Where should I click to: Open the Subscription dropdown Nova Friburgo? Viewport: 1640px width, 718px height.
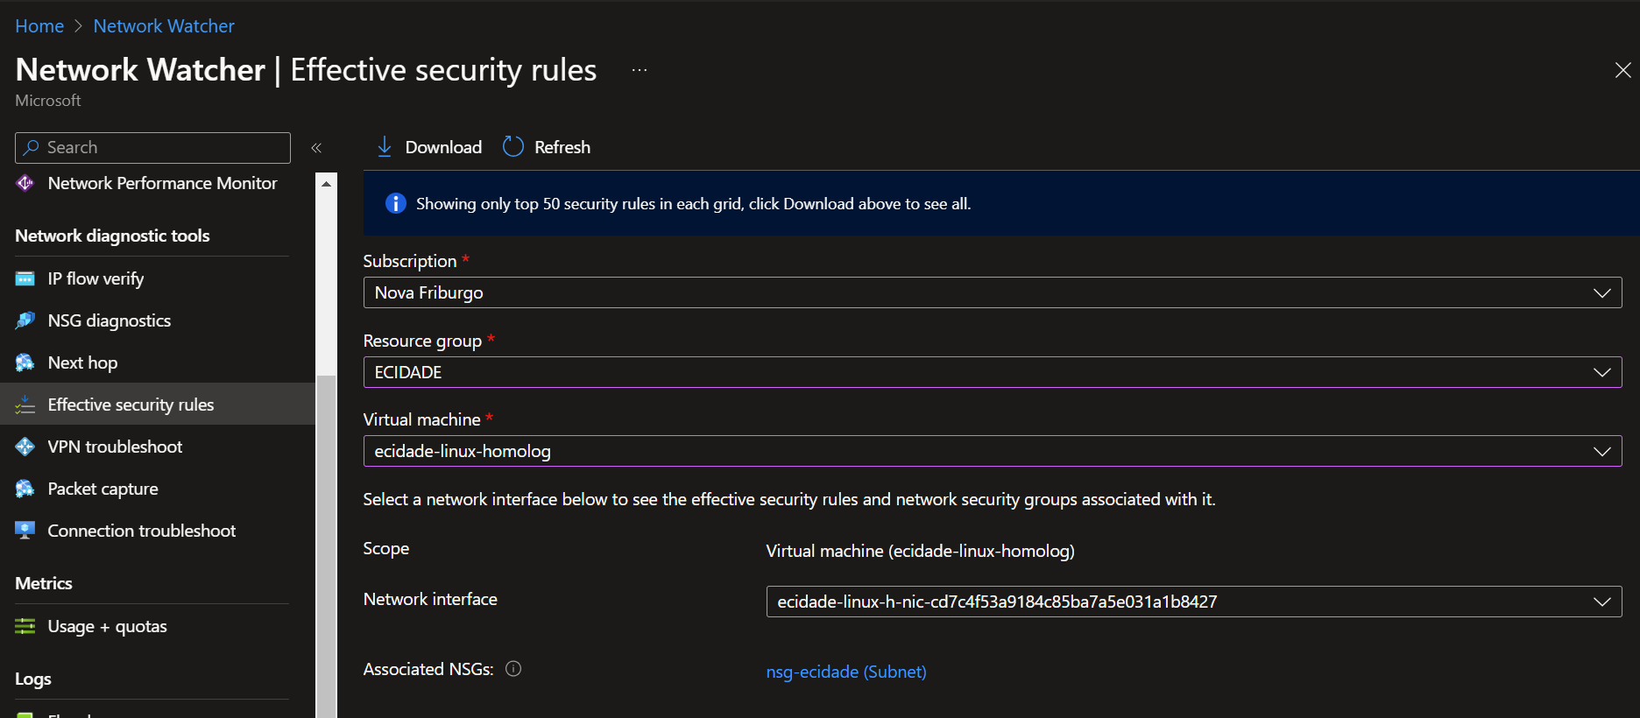pyautogui.click(x=993, y=292)
